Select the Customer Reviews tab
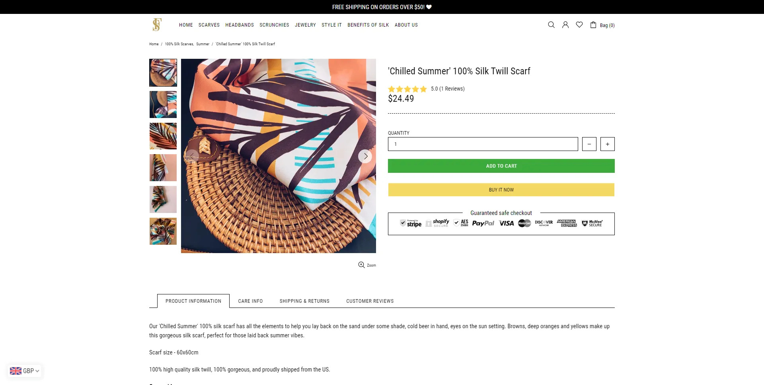This screenshot has height=385, width=764. (370, 301)
